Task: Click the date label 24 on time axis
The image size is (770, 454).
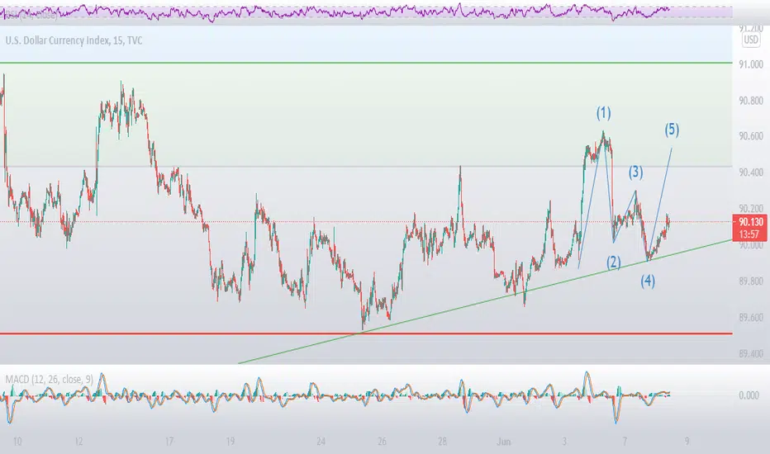Action: tap(321, 442)
